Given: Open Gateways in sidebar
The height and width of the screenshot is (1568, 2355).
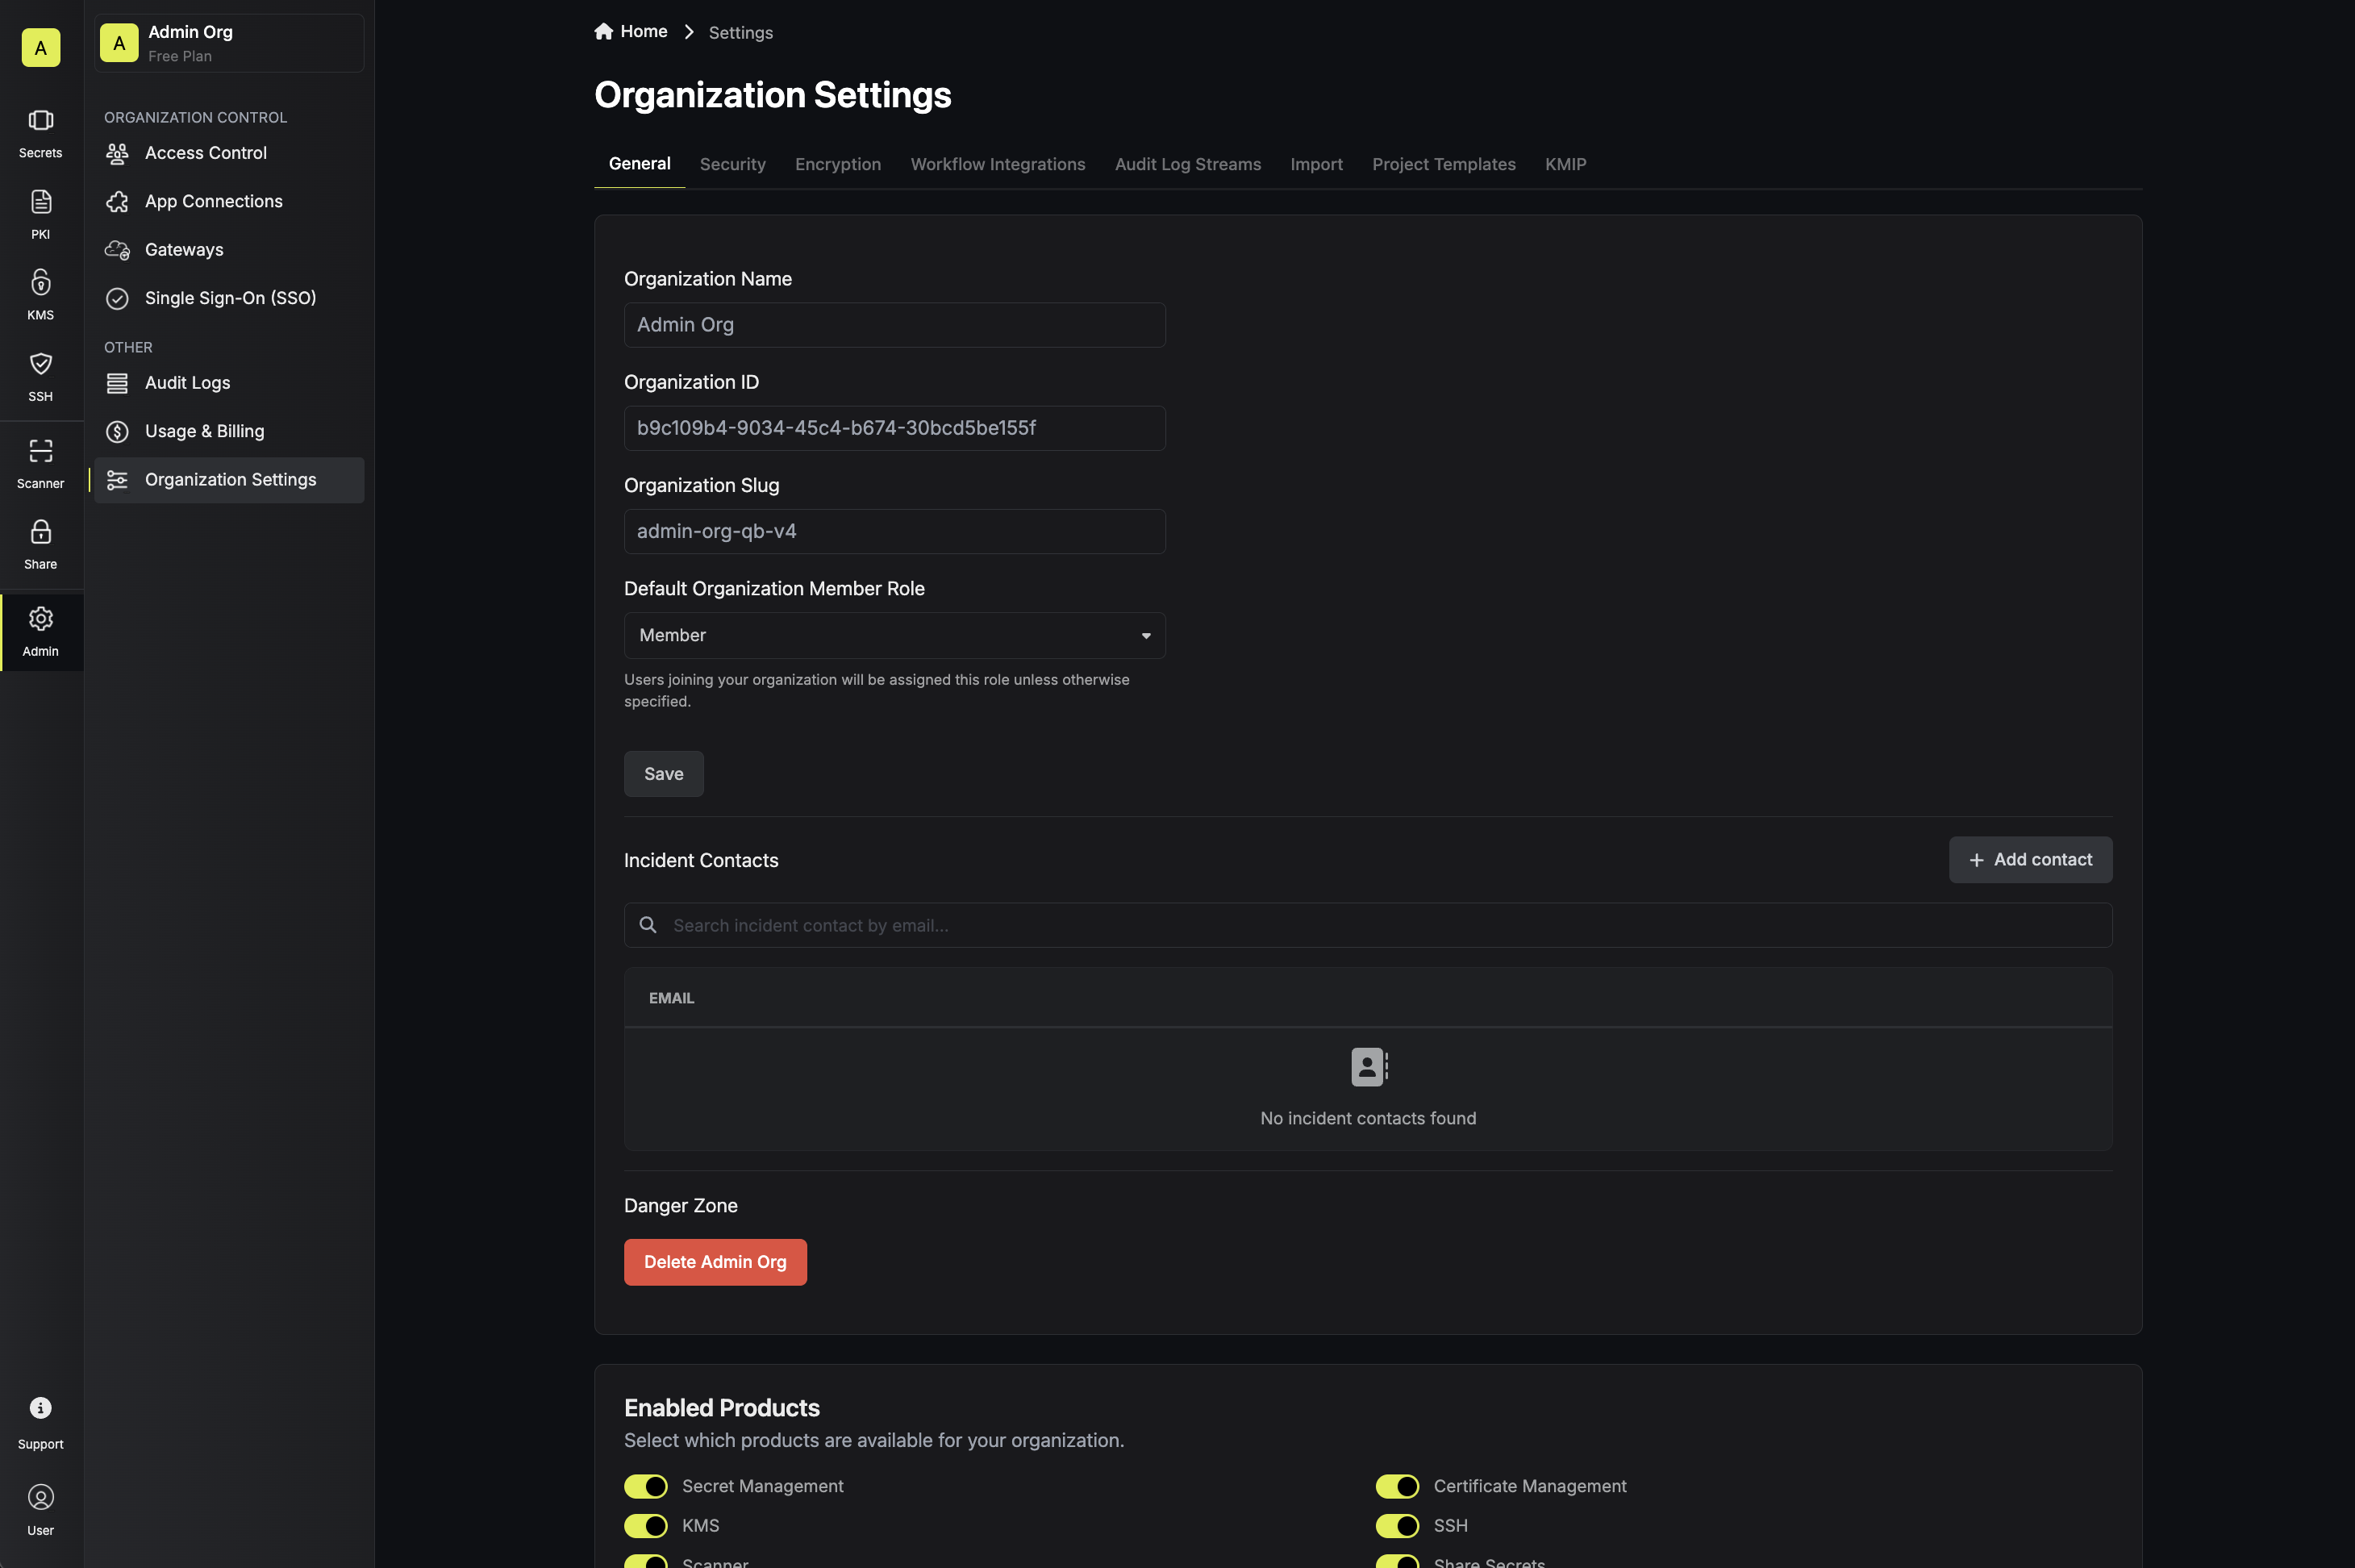Looking at the screenshot, I should (x=229, y=250).
